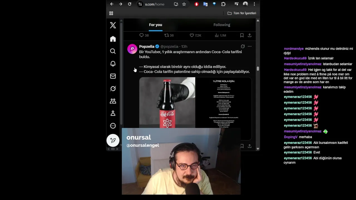Screen dimensions: 356x200
Task: Like the post with 7.2K likes
Action: [195, 35]
